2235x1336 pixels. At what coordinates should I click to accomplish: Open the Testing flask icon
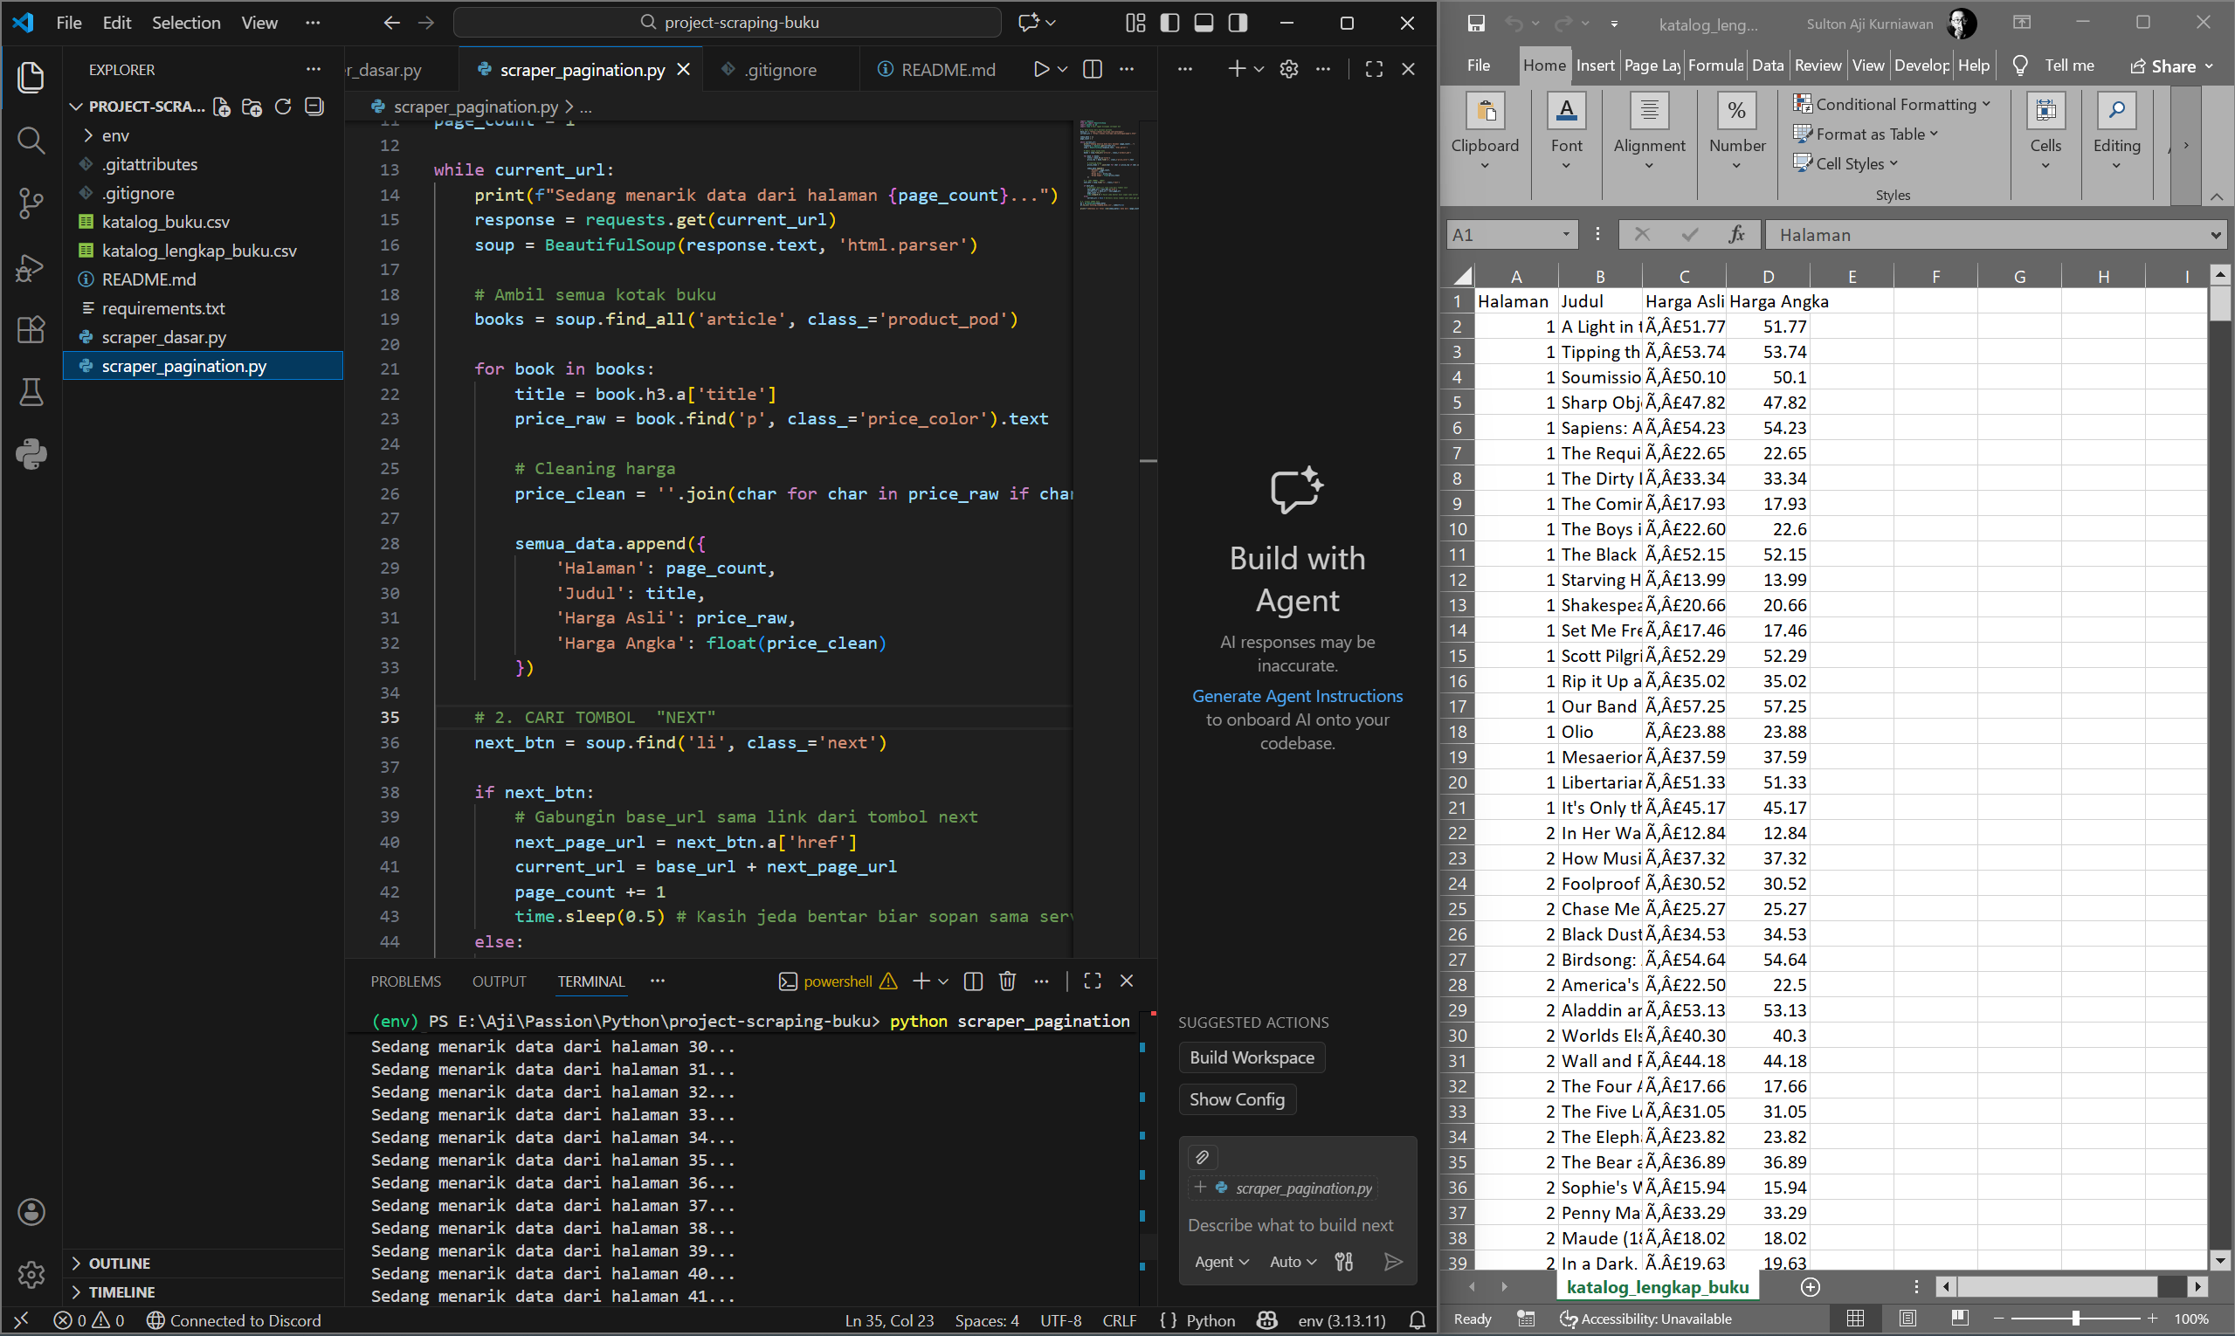[x=31, y=391]
